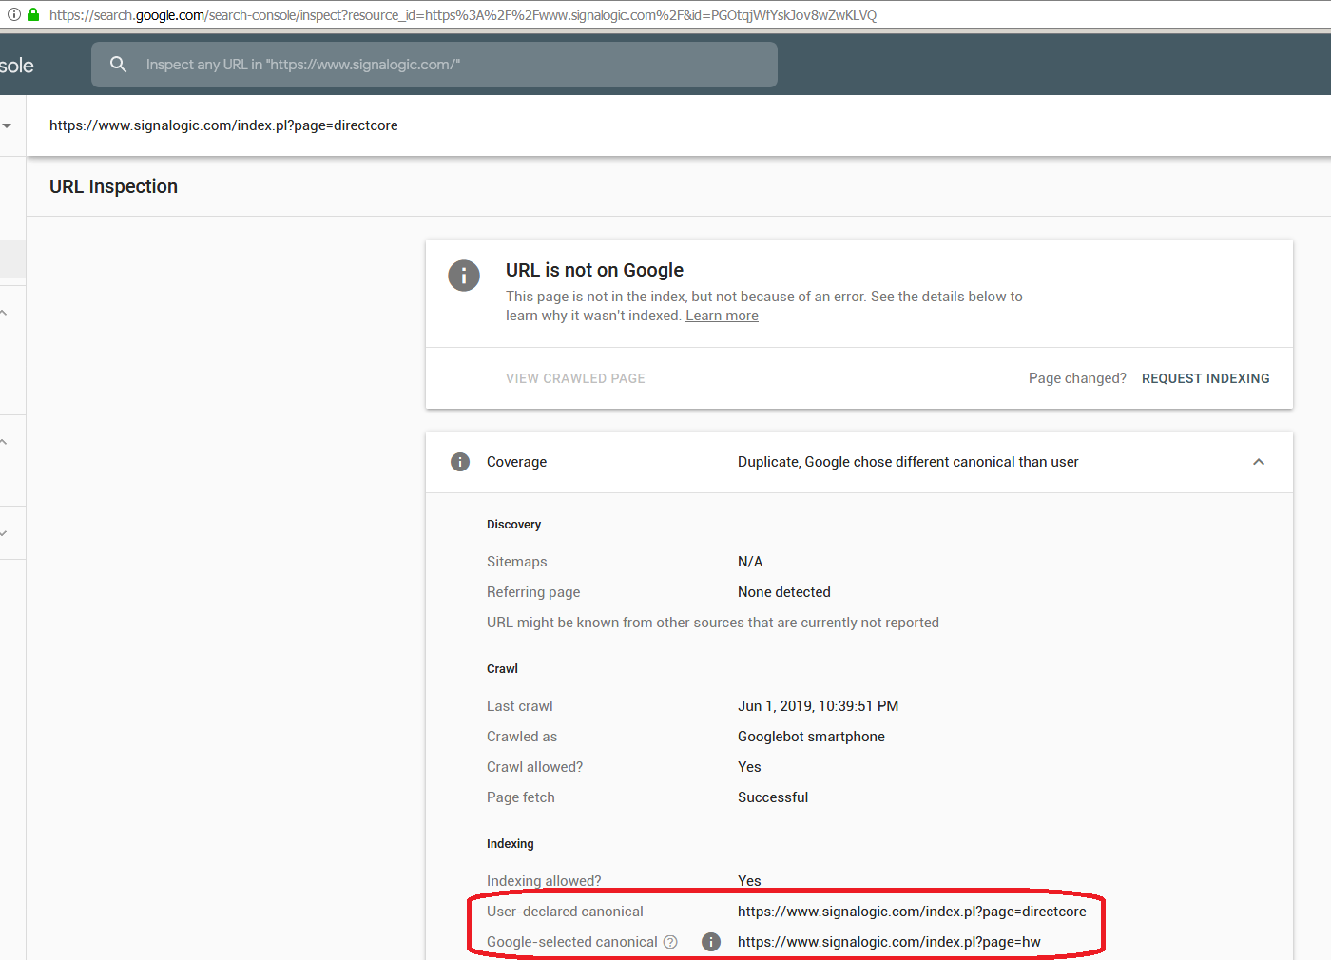Click the Discovery section heading
1331x960 pixels.
pyautogui.click(x=513, y=525)
